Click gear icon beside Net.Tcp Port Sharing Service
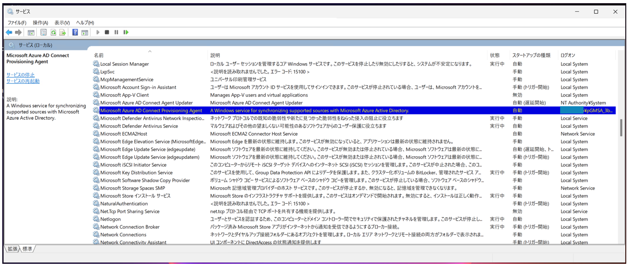 [96, 211]
